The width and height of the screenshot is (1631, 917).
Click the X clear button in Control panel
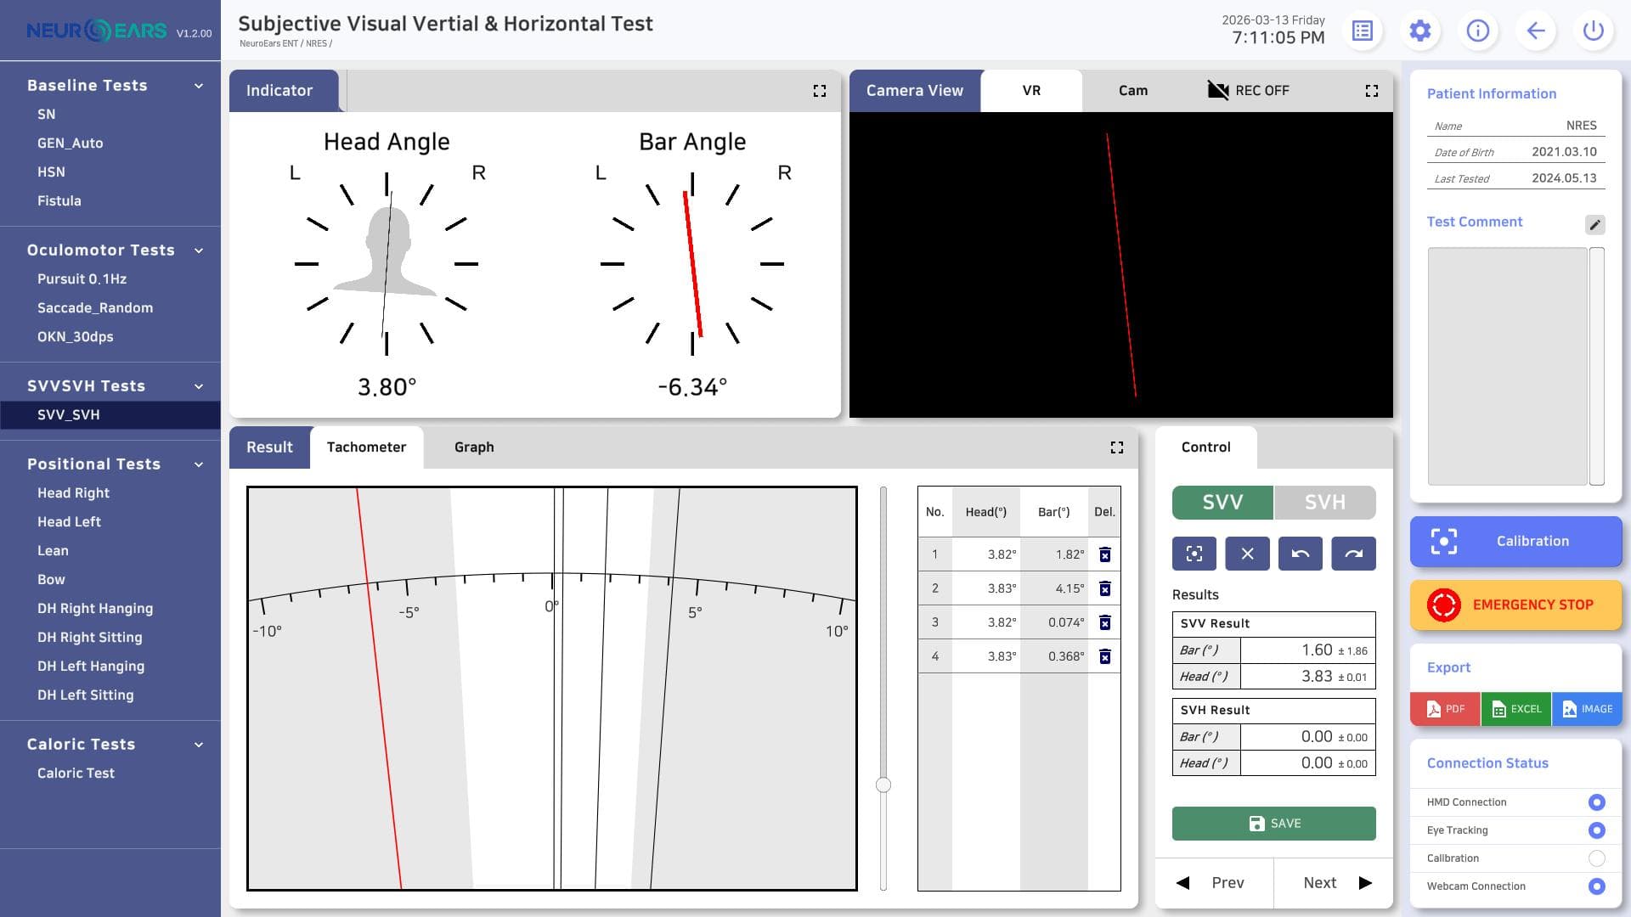tap(1247, 554)
